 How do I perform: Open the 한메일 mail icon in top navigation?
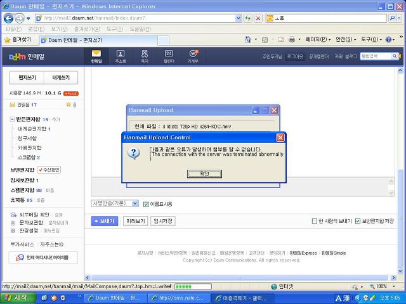point(96,56)
